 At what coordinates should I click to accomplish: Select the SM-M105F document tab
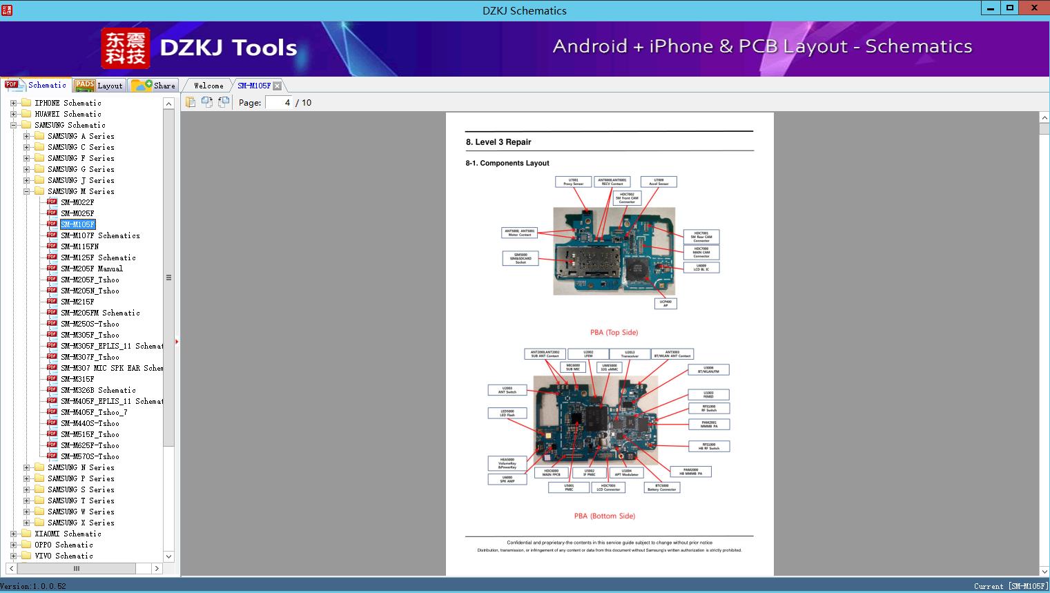coord(254,86)
